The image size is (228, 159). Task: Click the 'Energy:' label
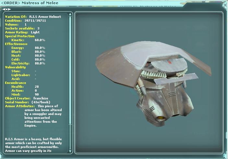click(18, 48)
